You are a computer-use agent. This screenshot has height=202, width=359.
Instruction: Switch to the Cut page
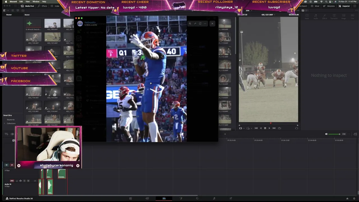[147, 198]
